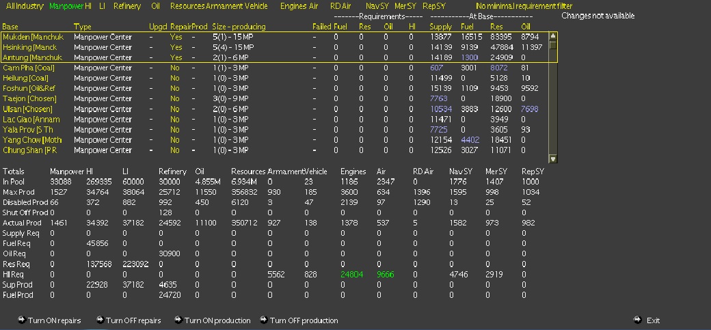Sort by the Type column header

(x=83, y=27)
